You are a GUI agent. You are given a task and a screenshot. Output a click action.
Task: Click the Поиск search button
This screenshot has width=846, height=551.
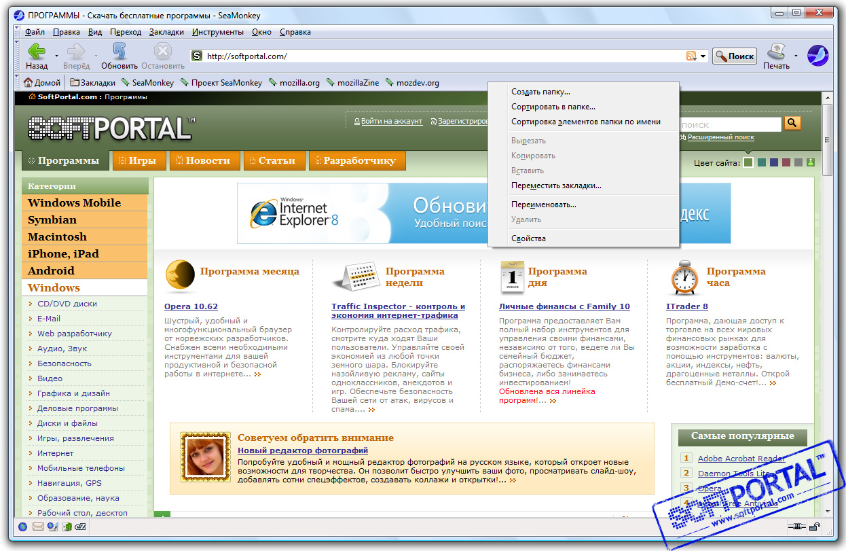click(x=735, y=56)
